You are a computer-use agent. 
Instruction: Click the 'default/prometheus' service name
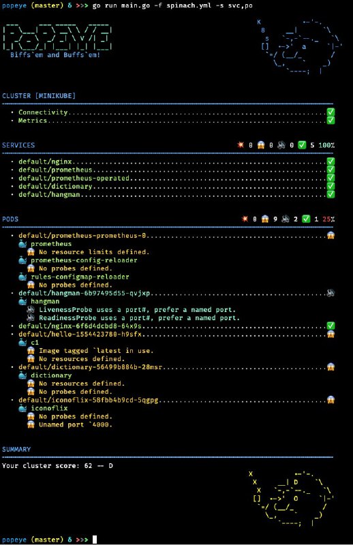pos(55,170)
